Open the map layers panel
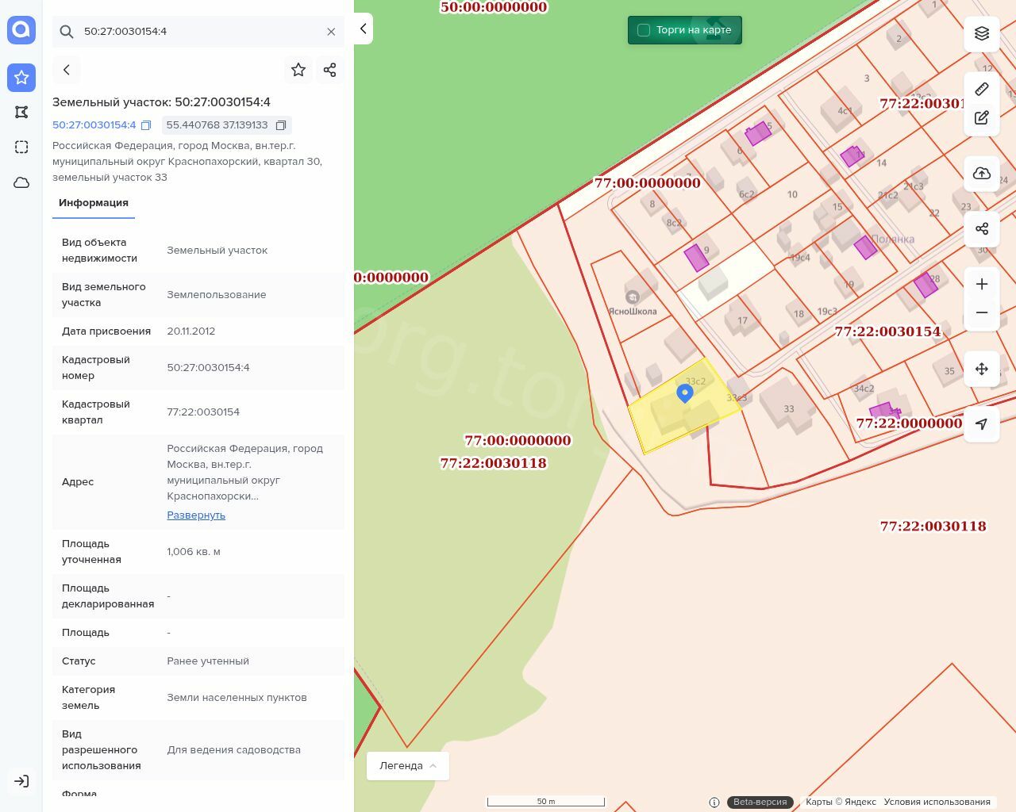1016x812 pixels. 982,33
